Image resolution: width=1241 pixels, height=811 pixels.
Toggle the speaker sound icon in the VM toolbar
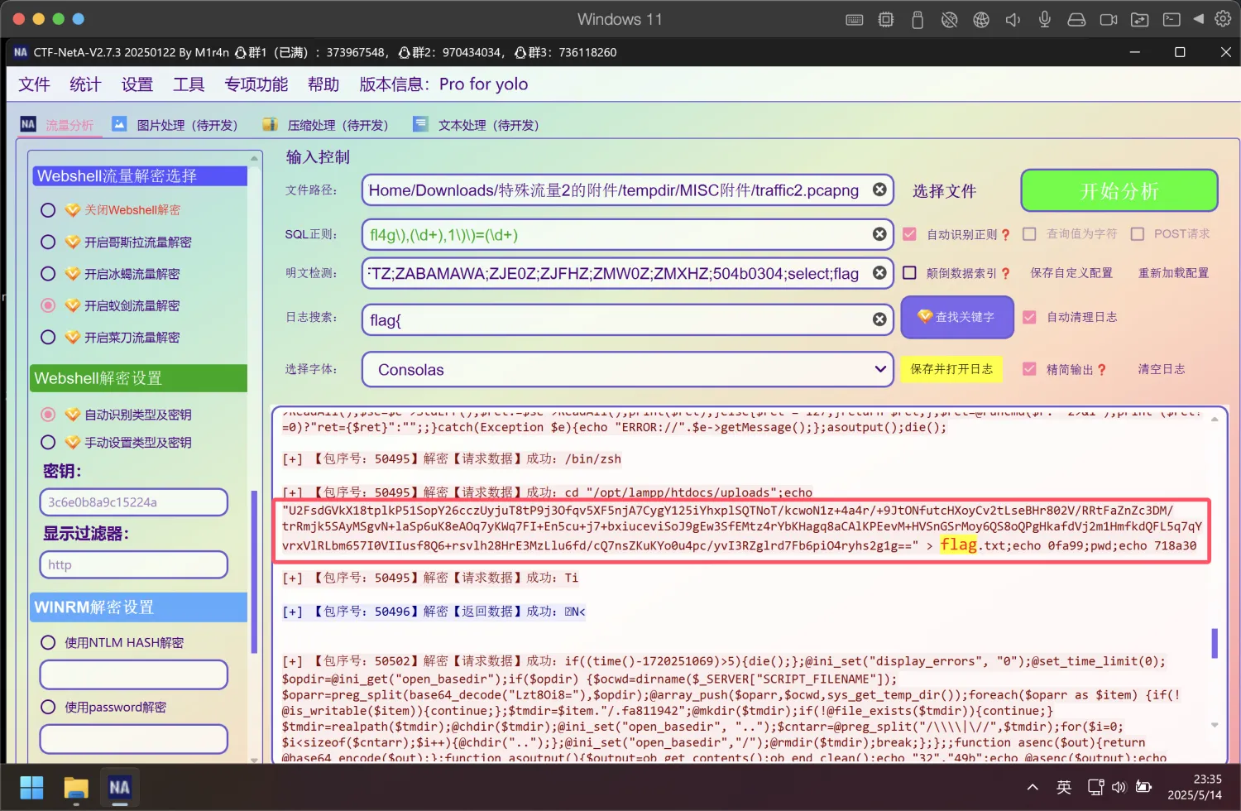pyautogui.click(x=1013, y=20)
